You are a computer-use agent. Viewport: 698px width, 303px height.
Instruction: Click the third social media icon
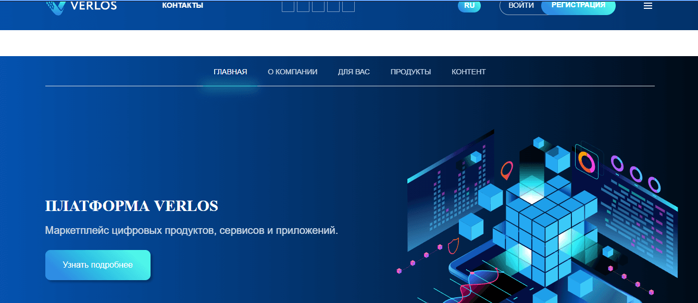click(x=318, y=6)
